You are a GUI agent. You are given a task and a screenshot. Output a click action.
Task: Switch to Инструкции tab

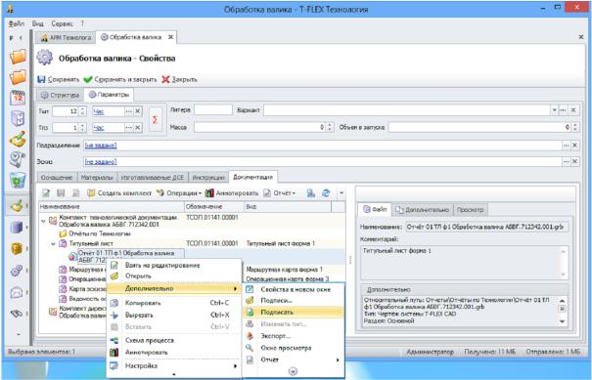(x=208, y=177)
